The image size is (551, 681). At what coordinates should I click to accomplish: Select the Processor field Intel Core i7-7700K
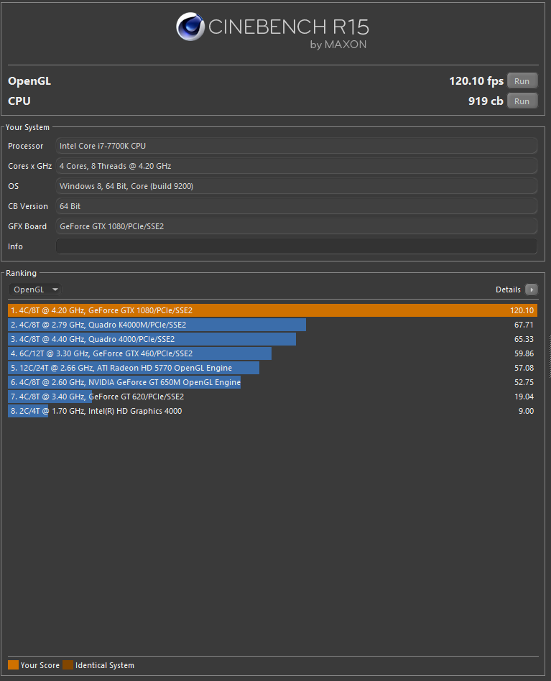pos(297,146)
